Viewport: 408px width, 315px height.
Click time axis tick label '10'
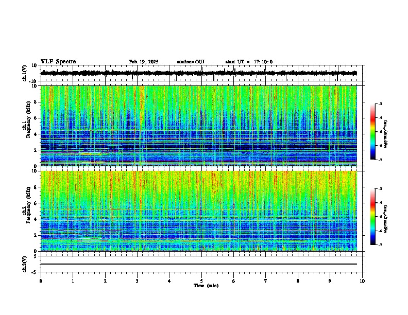click(362, 281)
